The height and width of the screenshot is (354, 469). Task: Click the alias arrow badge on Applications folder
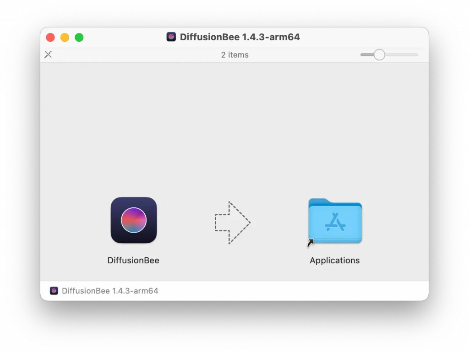coord(311,243)
